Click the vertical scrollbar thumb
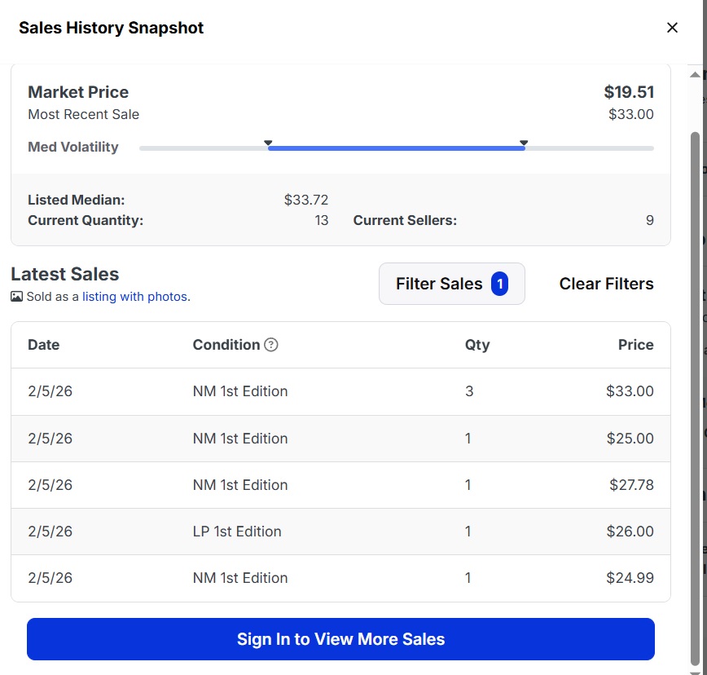 (x=695, y=391)
